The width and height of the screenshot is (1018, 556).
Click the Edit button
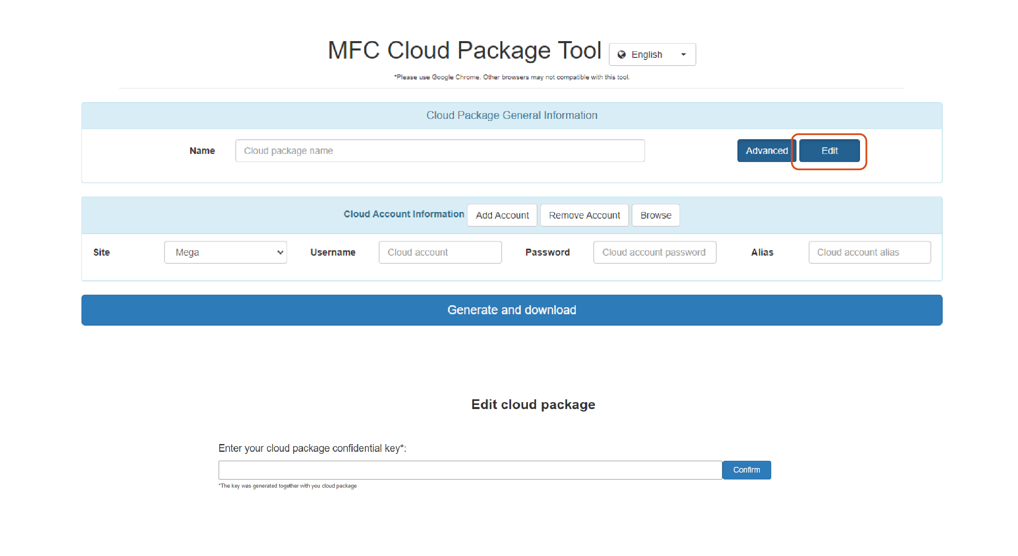pos(829,151)
